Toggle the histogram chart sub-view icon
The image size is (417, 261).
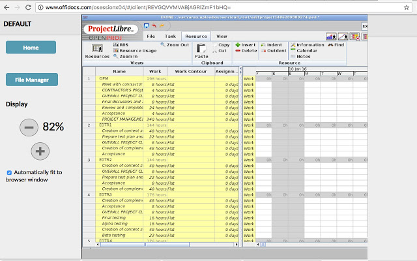coord(331,37)
